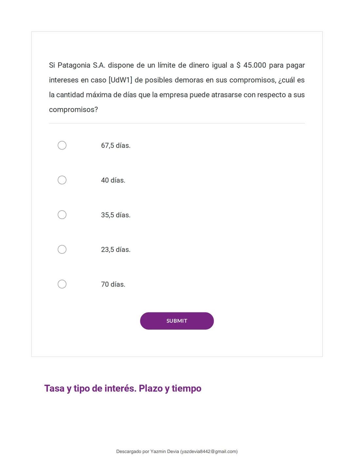This screenshot has height=458, width=354.
Task: Click the "23,5 días." answer label
Action: tap(115, 250)
